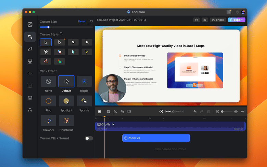Reset the cursor size
The width and height of the screenshot is (267, 167).
coord(82,21)
